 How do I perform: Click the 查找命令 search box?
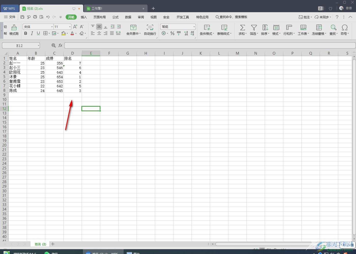point(231,17)
